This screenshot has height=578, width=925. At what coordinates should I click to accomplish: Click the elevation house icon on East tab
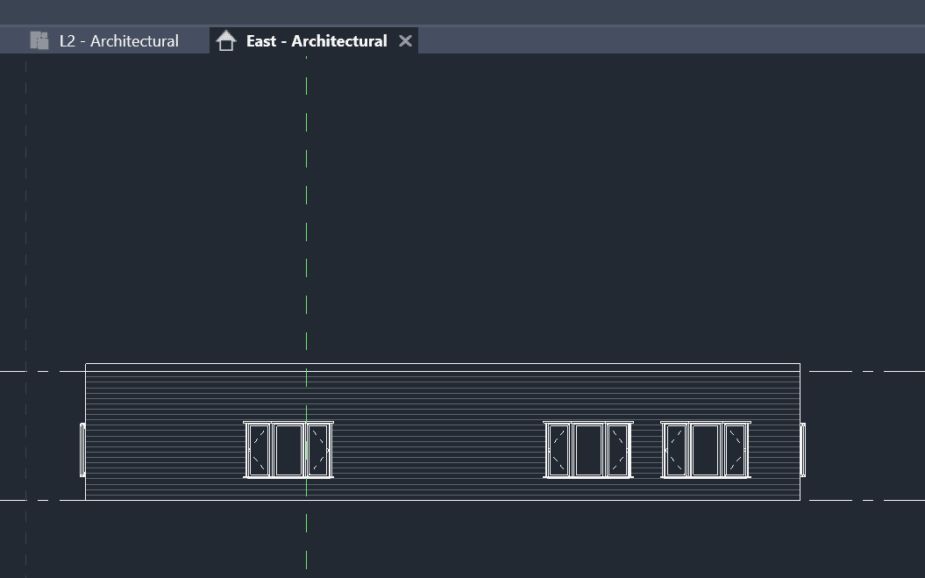pos(226,41)
